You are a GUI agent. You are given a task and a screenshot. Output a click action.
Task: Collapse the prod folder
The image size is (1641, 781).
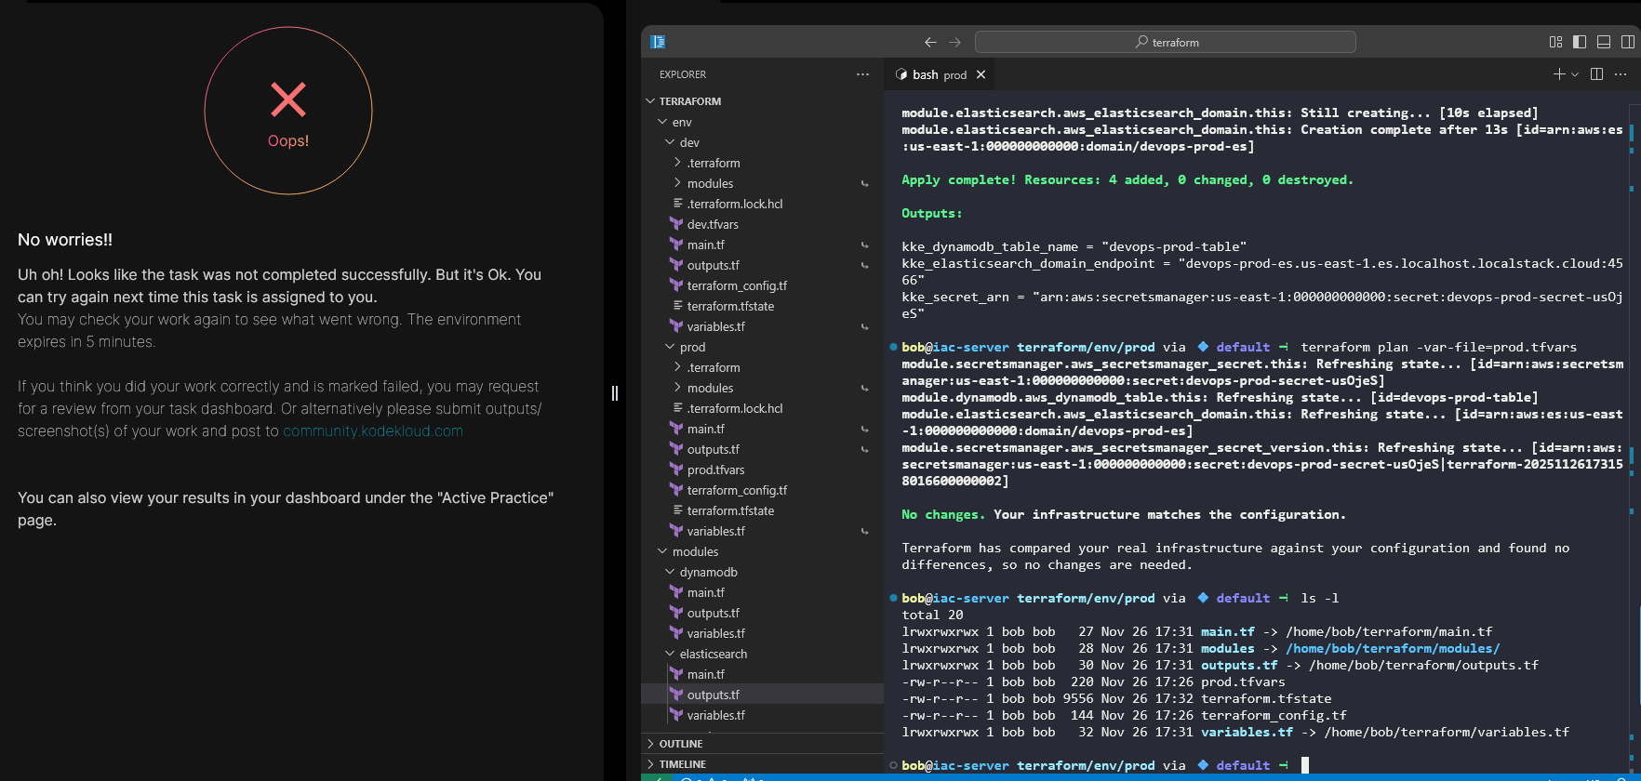pos(692,347)
